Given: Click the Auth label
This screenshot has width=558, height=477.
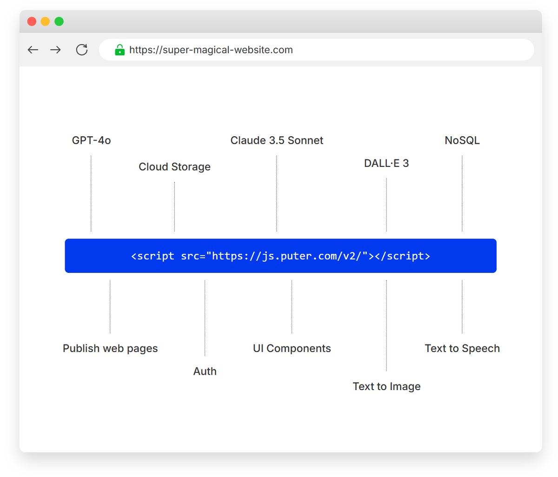Looking at the screenshot, I should (205, 371).
